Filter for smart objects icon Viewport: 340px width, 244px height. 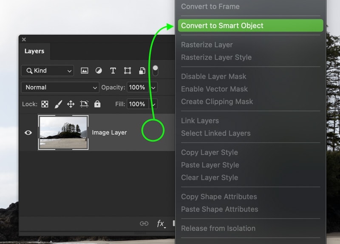pyautogui.click(x=142, y=71)
